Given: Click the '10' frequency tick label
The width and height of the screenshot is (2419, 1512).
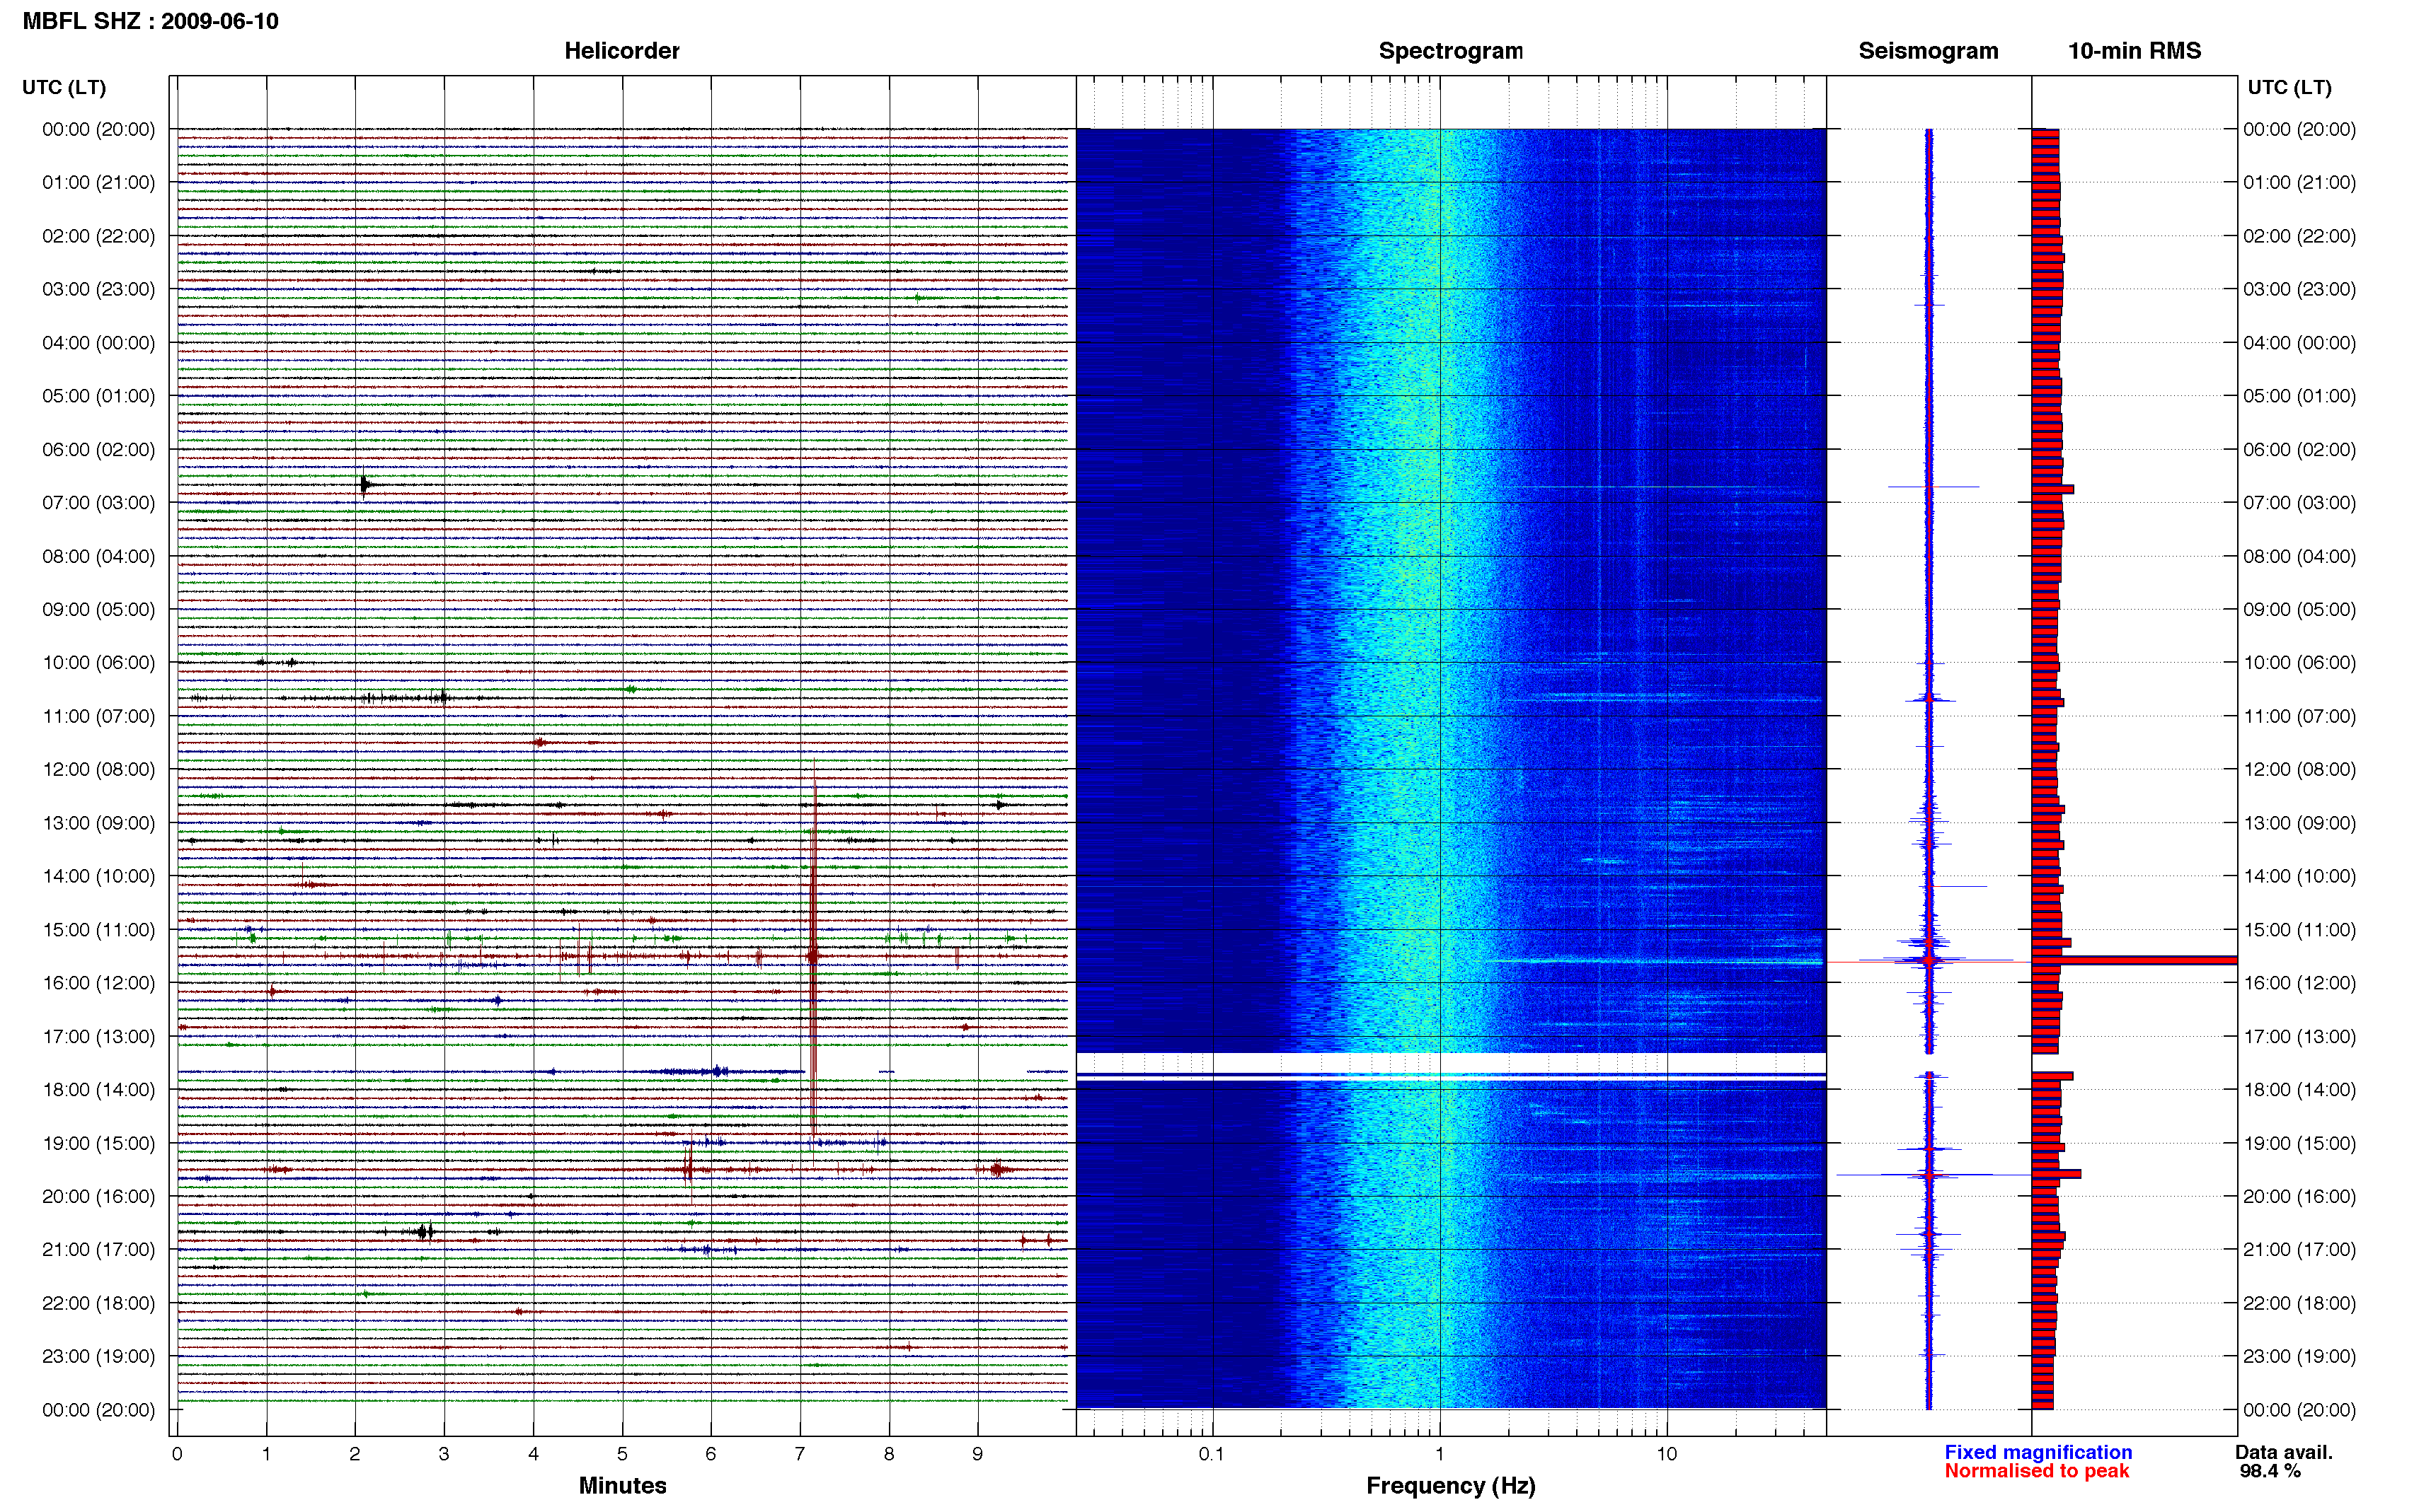Looking at the screenshot, I should click(x=1667, y=1454).
